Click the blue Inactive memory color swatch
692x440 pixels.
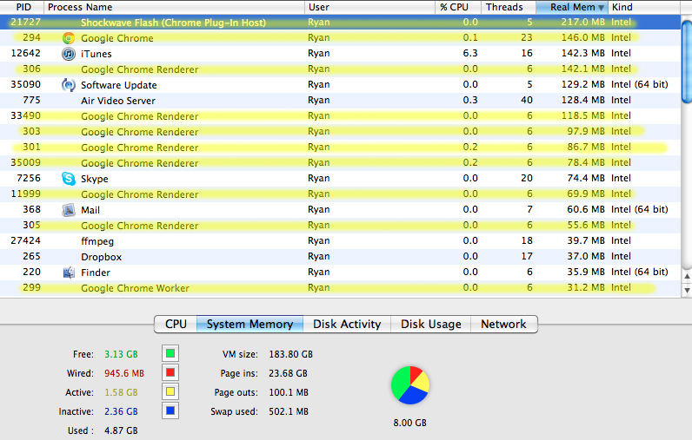pyautogui.click(x=170, y=411)
